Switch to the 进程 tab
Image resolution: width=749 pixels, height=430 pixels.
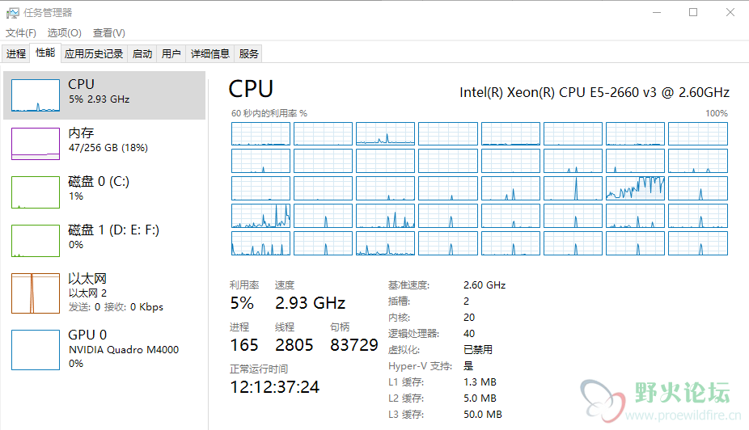(15, 53)
